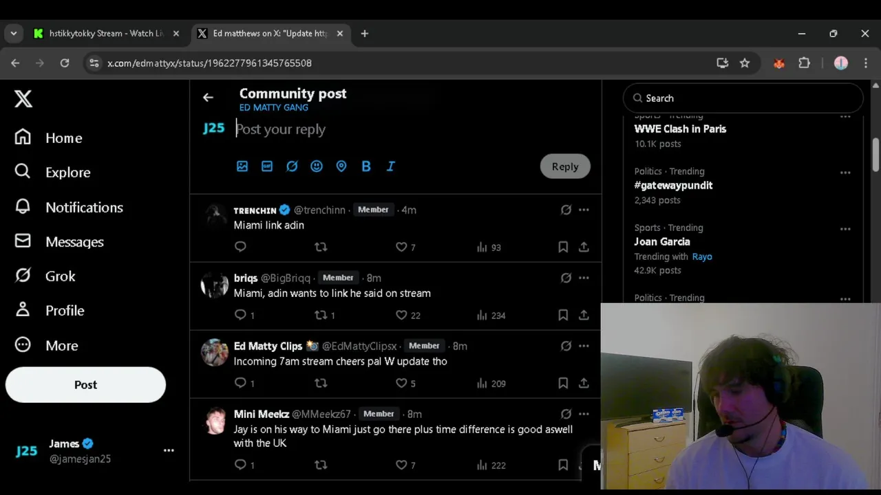Image resolution: width=881 pixels, height=495 pixels.
Task: Open more options on Mini Meekz's post
Action: tap(584, 414)
